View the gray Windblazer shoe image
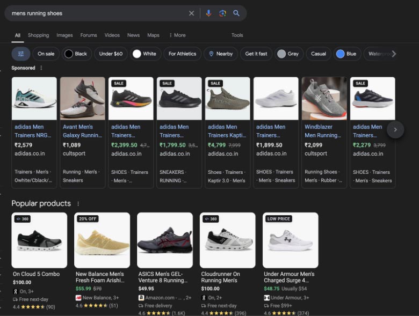 coord(324,99)
